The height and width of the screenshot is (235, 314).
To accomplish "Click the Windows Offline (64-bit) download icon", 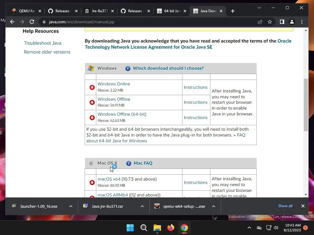I will coord(92,117).
